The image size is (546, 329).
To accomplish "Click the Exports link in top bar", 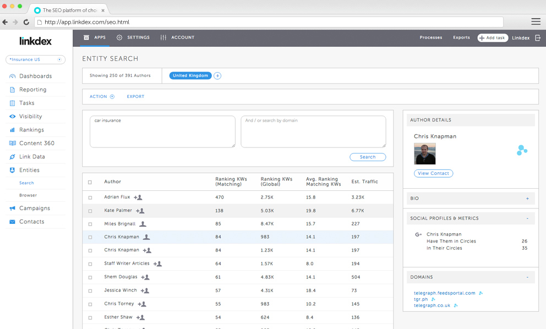I will (x=461, y=37).
